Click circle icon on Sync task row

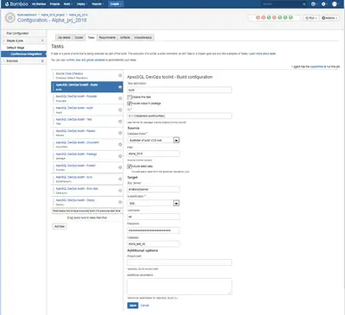pos(120,179)
